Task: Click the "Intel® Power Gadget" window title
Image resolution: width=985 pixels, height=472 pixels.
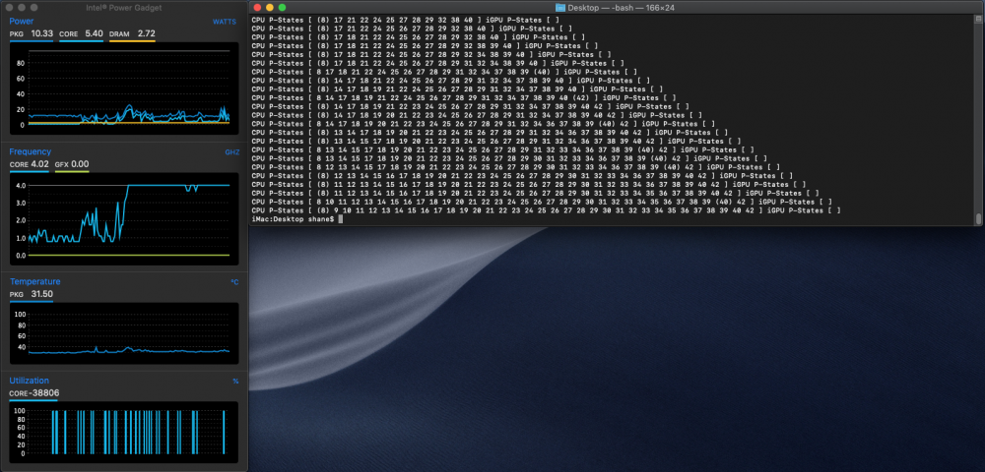Action: click(124, 8)
